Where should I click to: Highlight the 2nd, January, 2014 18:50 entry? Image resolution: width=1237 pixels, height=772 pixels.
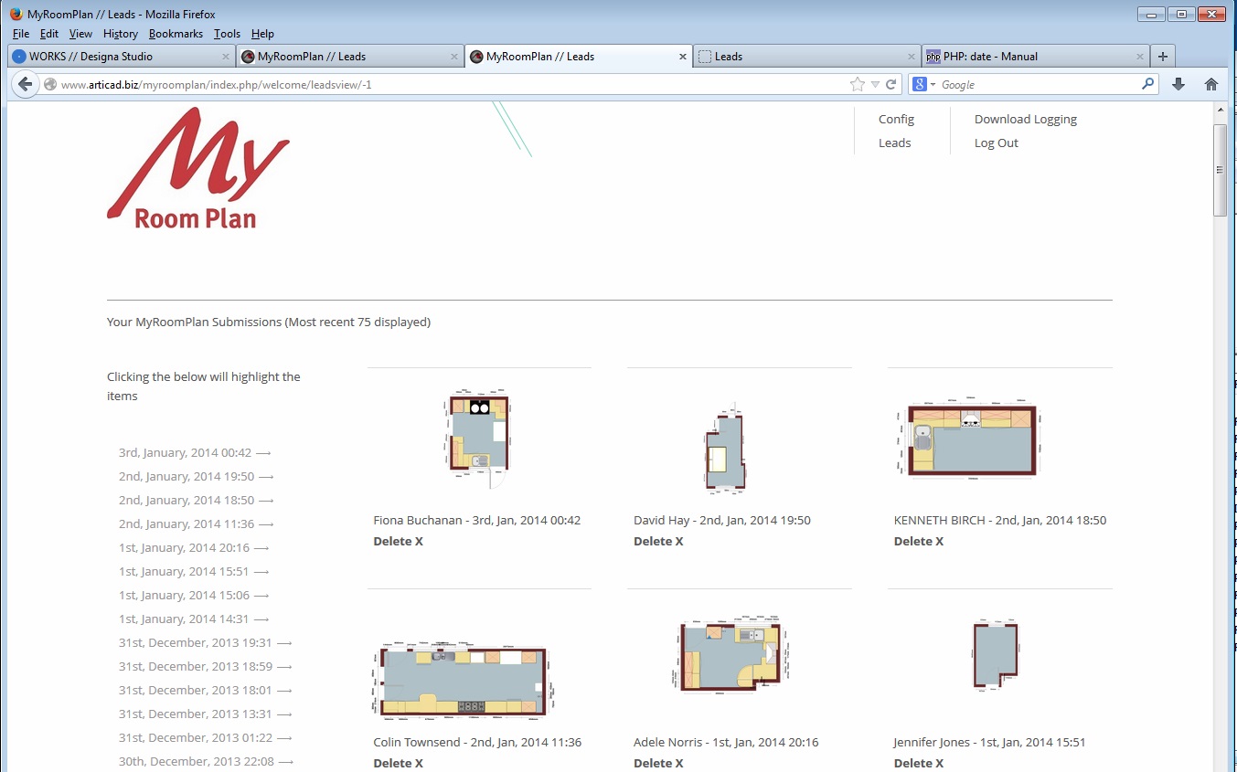tap(197, 500)
